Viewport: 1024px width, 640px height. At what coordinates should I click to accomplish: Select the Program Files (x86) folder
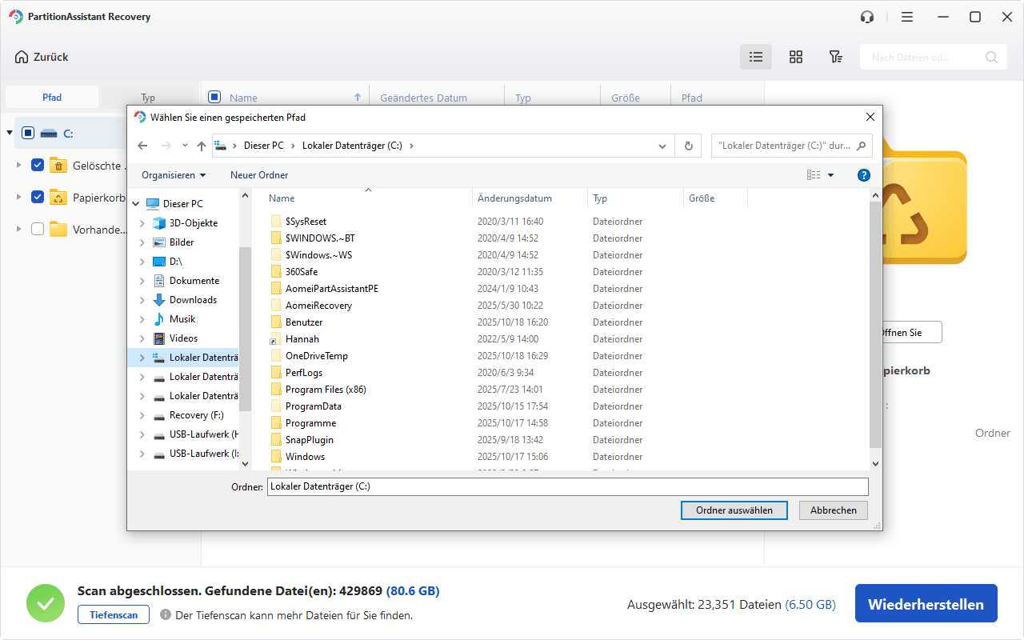point(326,390)
